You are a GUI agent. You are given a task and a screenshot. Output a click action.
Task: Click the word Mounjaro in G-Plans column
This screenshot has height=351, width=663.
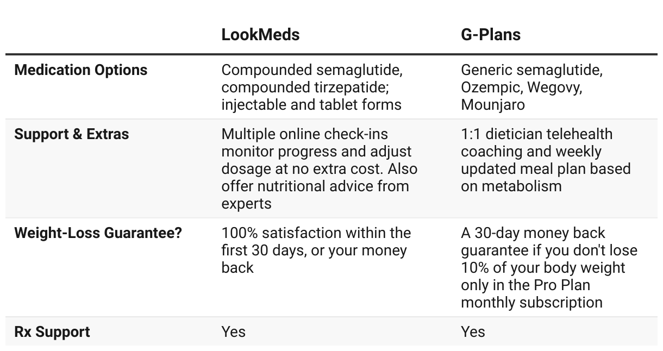tap(493, 105)
